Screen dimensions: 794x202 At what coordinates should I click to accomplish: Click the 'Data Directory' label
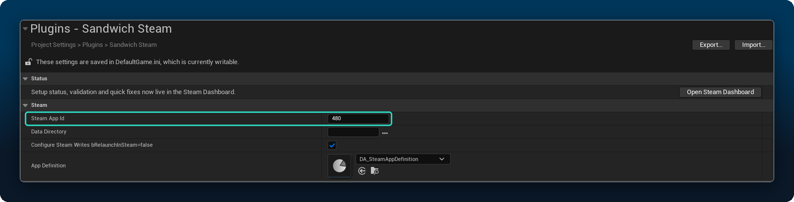49,132
